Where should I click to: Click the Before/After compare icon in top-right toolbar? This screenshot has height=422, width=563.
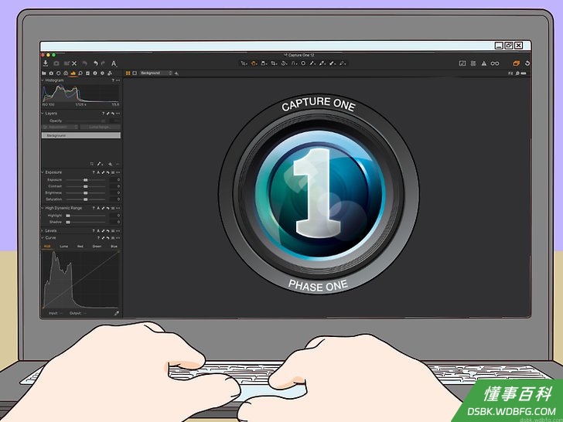462,63
